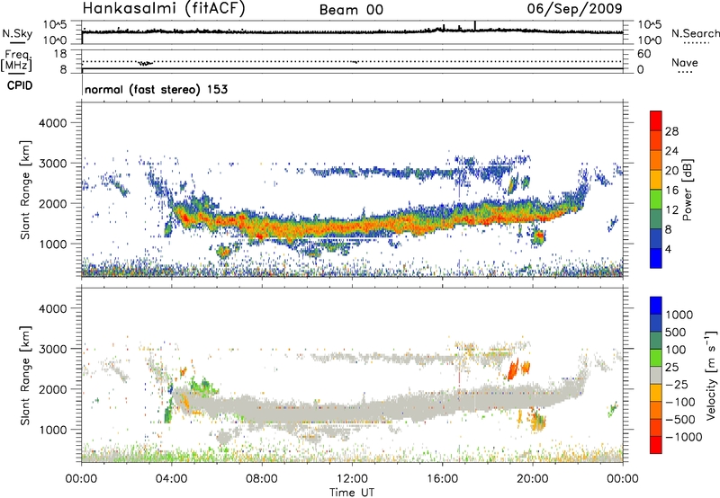Click the "4" value on Power colorbar
Screen dimensions: 720x498
tap(669, 249)
